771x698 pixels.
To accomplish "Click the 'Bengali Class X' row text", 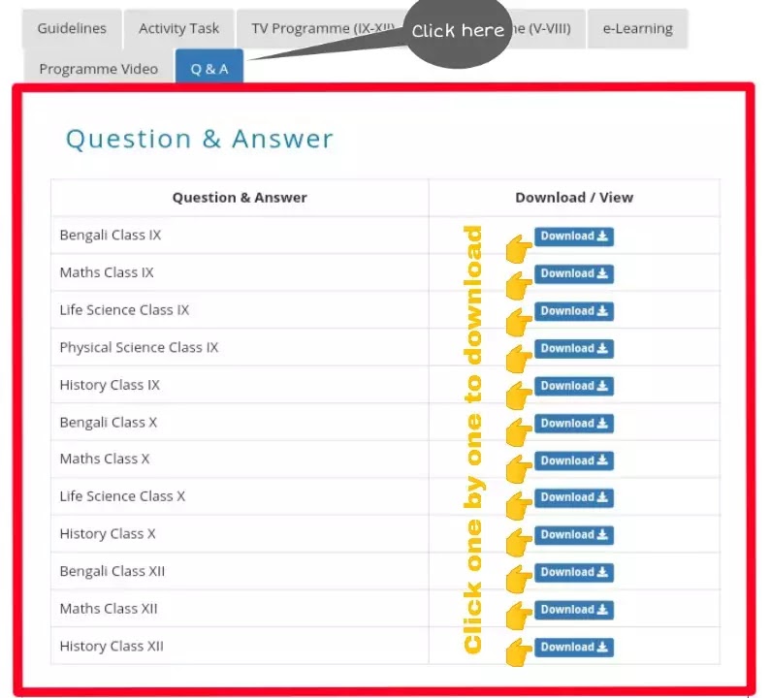I will [x=109, y=423].
